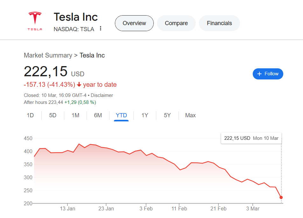The width and height of the screenshot is (303, 218).
Task: Click the Tesla Inc company title
Action: [76, 17]
